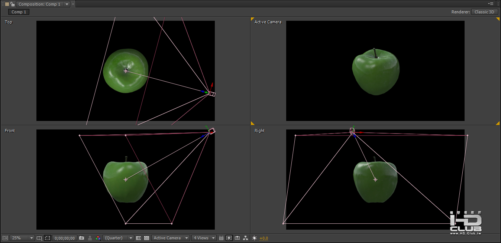
Task: Click the 0;00;00;00 current time field
Action: [x=65, y=238]
